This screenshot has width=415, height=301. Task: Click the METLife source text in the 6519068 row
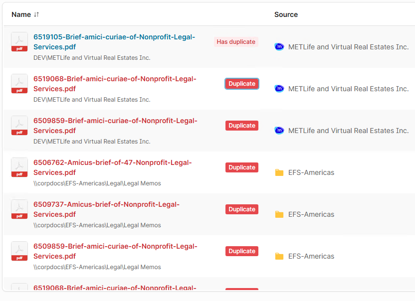click(348, 89)
